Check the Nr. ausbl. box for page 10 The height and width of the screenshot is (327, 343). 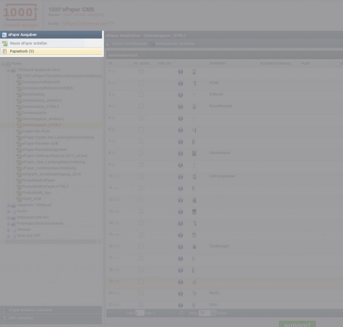click(x=141, y=176)
